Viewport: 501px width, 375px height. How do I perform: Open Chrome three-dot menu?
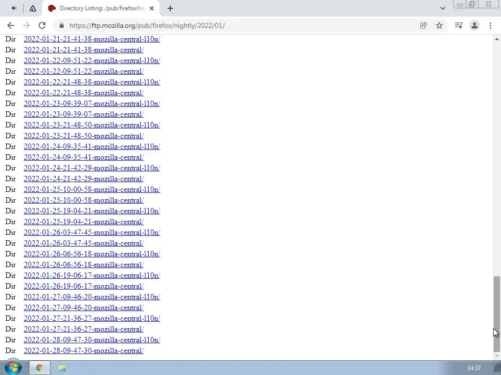pyautogui.click(x=490, y=25)
